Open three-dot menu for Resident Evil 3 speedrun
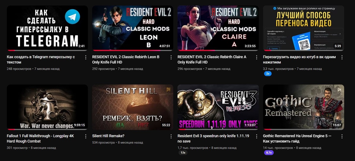The width and height of the screenshot is (355, 161). click(x=256, y=136)
